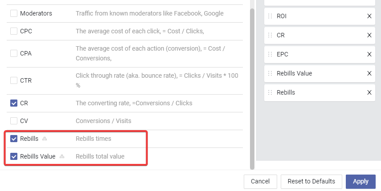Viewport: 381px width, 191px height.
Task: Check the CPC column option
Action: click(x=14, y=31)
